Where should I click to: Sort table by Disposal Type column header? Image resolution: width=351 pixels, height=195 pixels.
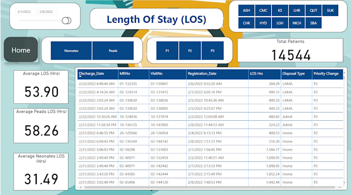(296, 74)
